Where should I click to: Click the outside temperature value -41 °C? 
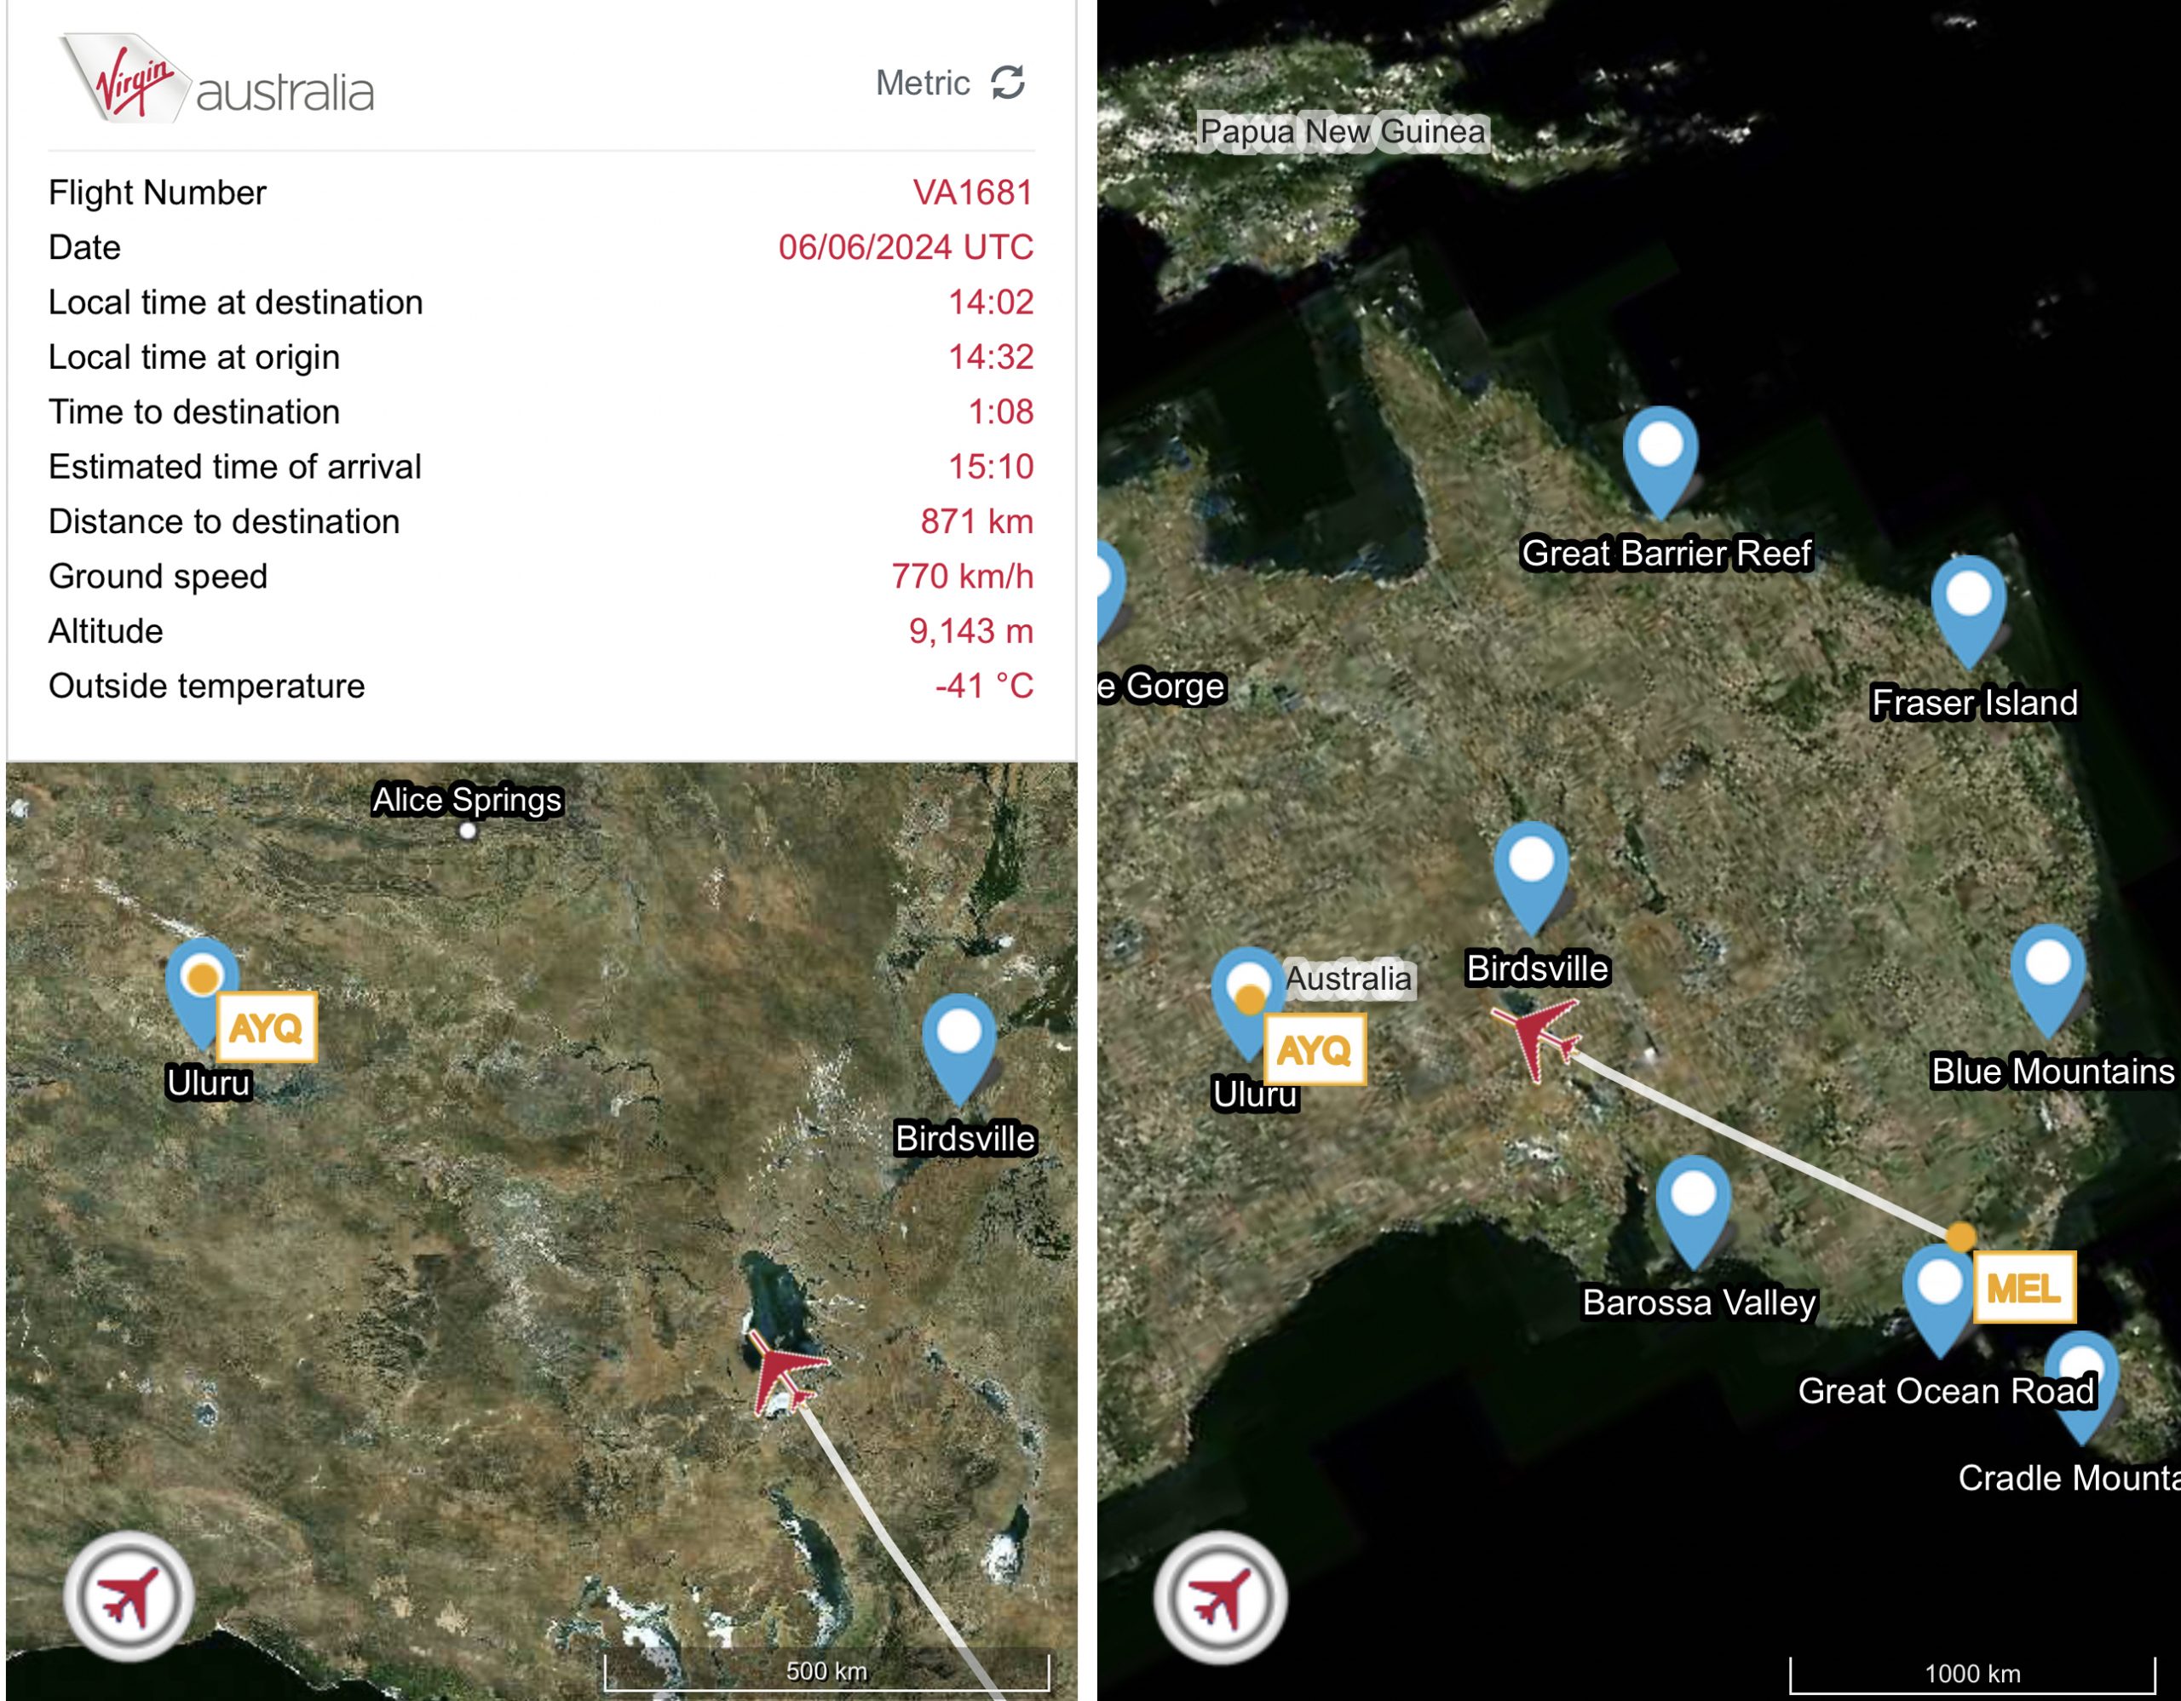[x=984, y=687]
